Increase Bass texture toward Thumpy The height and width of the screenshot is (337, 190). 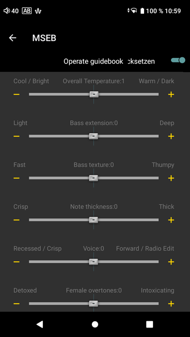(171, 178)
